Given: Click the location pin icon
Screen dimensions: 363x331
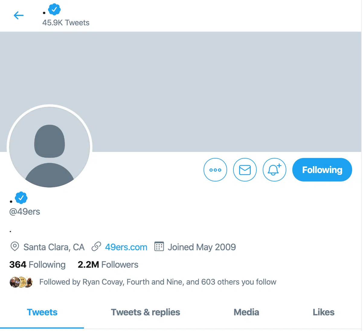Looking at the screenshot, I should 14,247.
